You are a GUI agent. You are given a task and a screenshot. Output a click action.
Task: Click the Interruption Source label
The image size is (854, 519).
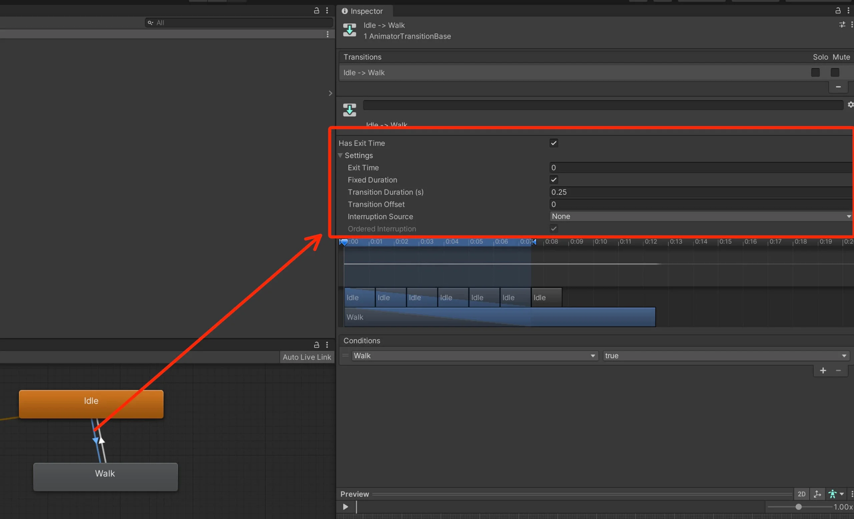(380, 216)
